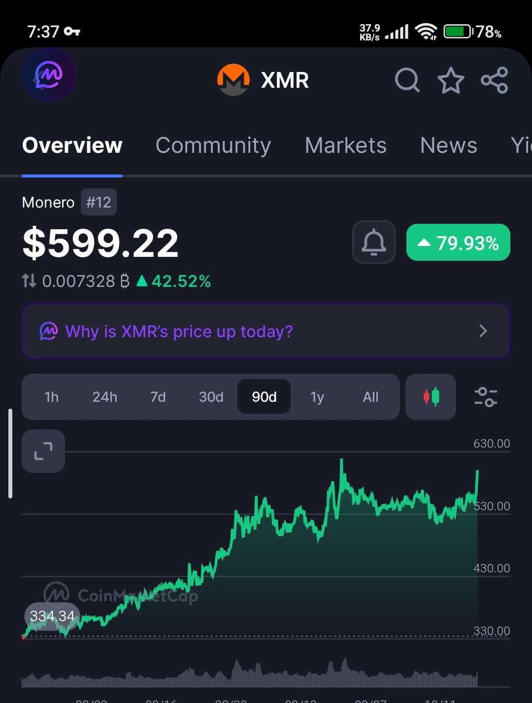Image resolution: width=532 pixels, height=703 pixels.
Task: Show the 1y chart range
Action: (x=318, y=397)
